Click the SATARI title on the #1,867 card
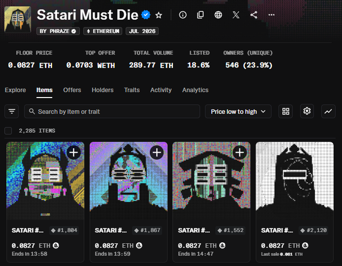 pyautogui.click(x=111, y=230)
